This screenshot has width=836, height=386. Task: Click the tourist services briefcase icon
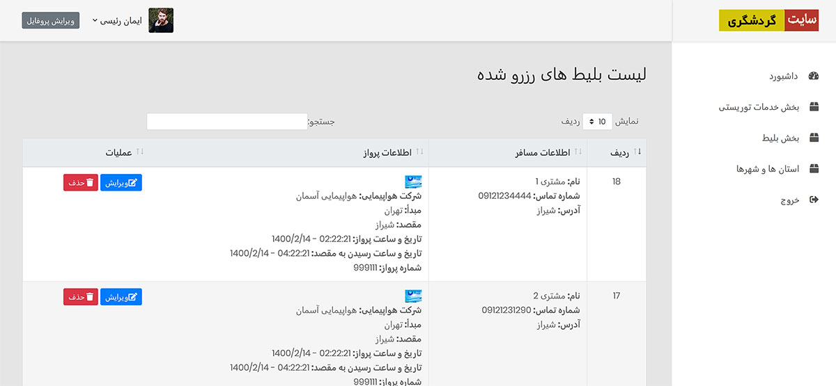tap(814, 107)
